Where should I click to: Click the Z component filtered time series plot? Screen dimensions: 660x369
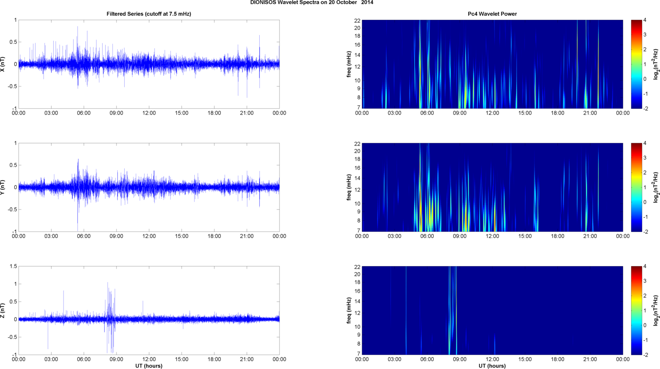[x=149, y=310]
